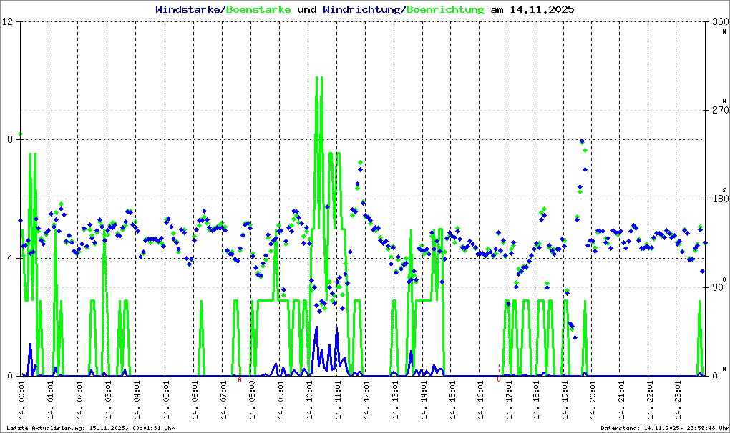Click the time label "14. 06:01"
This screenshot has height=433, width=730.
(x=196, y=399)
